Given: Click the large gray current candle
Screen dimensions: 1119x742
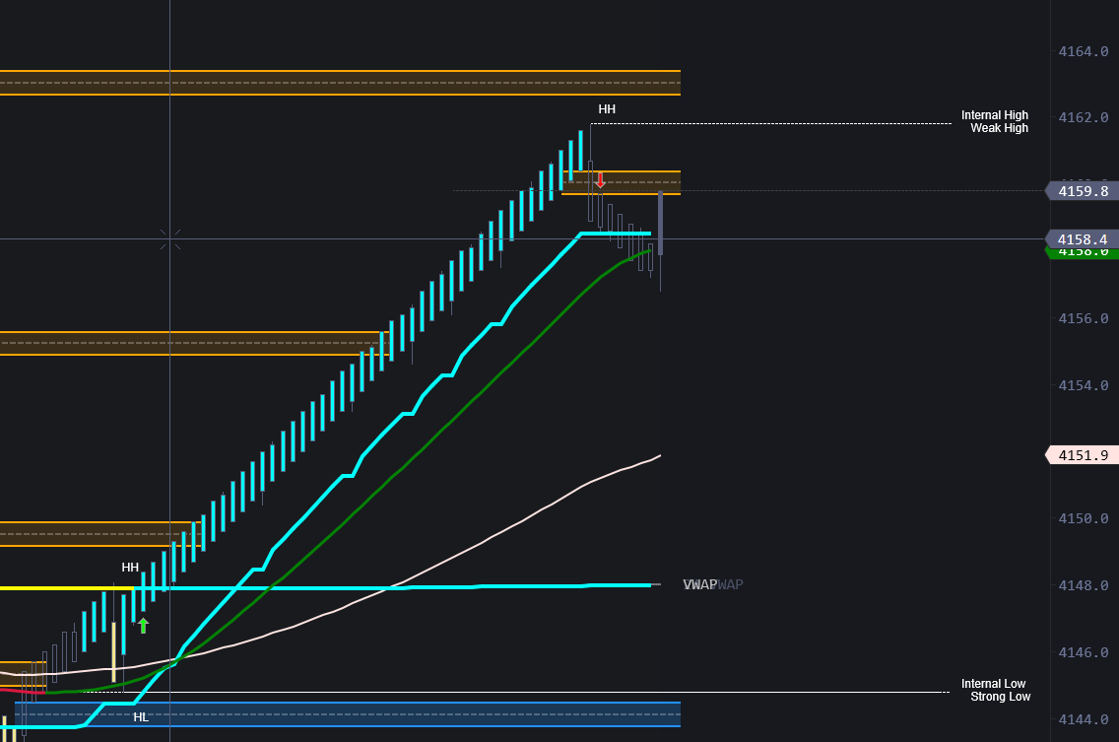Looking at the screenshot, I should click(660, 224).
